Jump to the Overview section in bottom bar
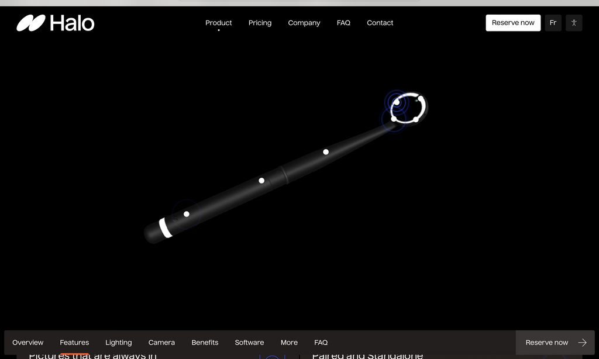599x359 pixels. 28,343
